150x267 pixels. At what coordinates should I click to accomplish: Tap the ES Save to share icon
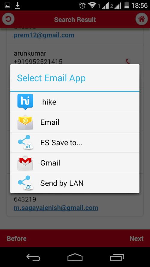(x=25, y=142)
